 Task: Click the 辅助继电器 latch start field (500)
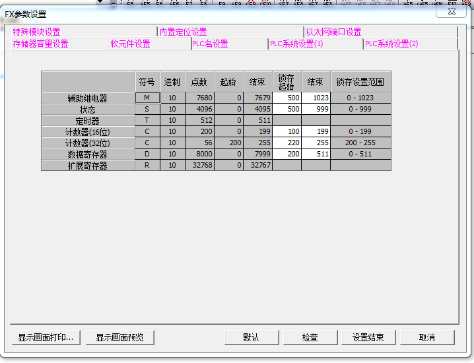pos(287,98)
